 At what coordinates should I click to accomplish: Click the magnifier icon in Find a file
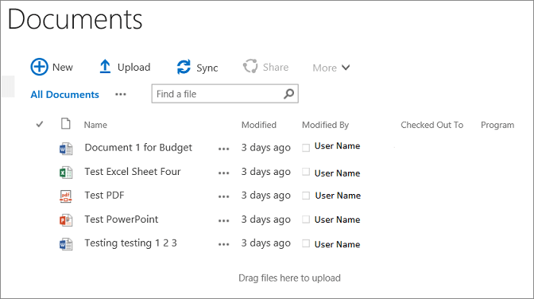coord(288,93)
